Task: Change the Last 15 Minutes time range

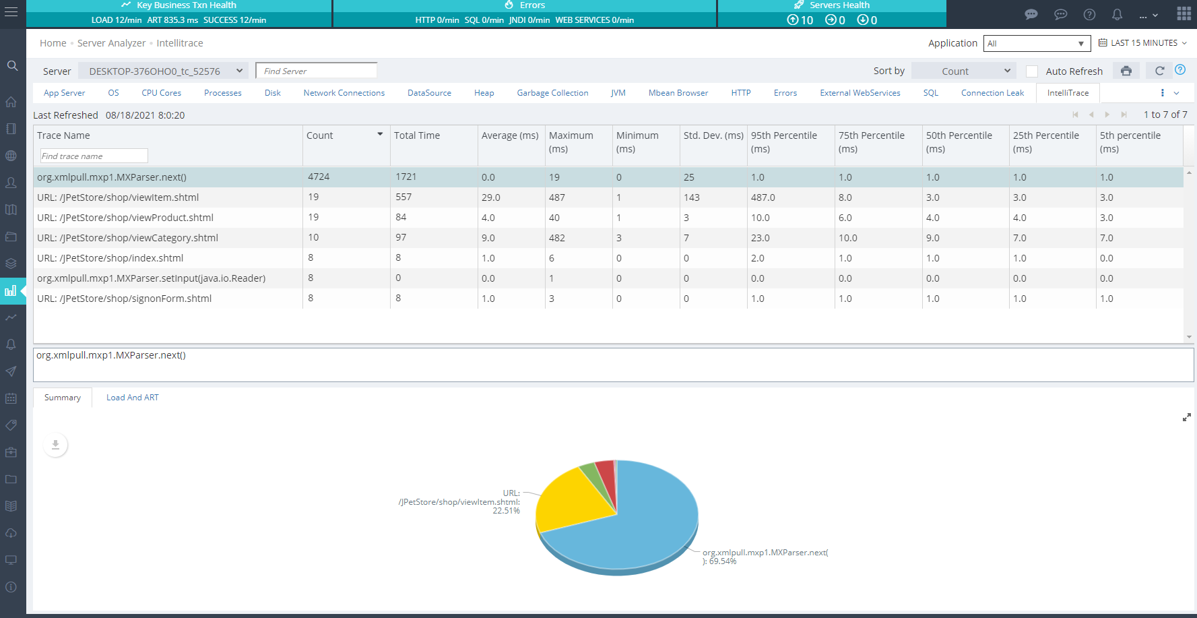Action: (1143, 43)
